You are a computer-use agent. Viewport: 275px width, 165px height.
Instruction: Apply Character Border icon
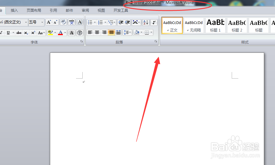tap(80, 22)
